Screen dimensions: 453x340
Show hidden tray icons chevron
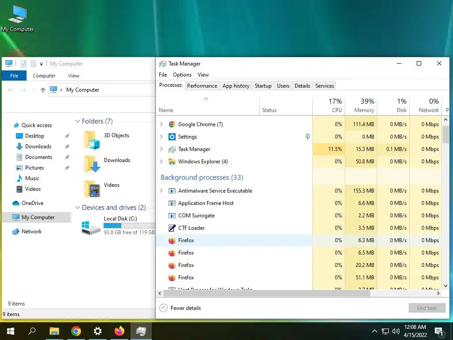(374, 331)
